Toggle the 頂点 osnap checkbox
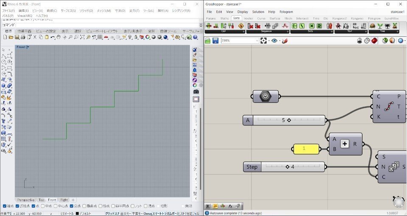 146,206
